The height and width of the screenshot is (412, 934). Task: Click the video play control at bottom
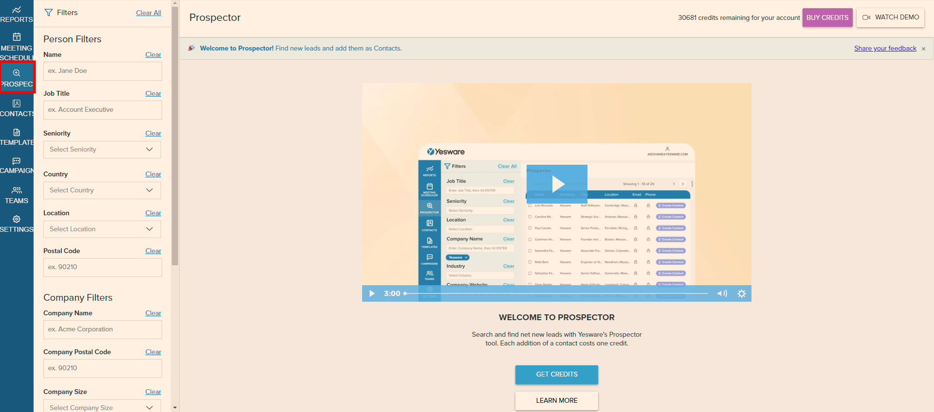(x=372, y=293)
